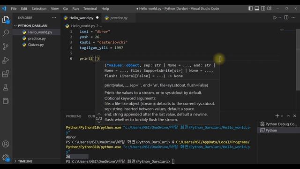Switch to the practice.py tab
Screen dimensions: 300x169
coord(119,18)
